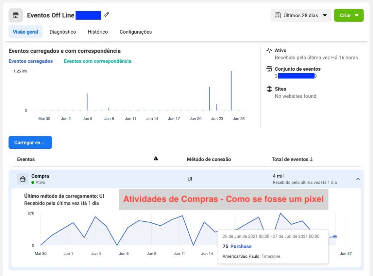Click the pencil edit name icon

click(x=106, y=15)
